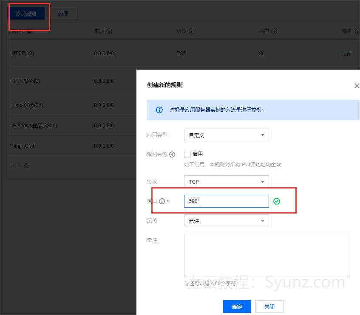The height and width of the screenshot is (315, 360).
Task: Open the 协议 dropdown showing TCP
Action: [x=227, y=182]
